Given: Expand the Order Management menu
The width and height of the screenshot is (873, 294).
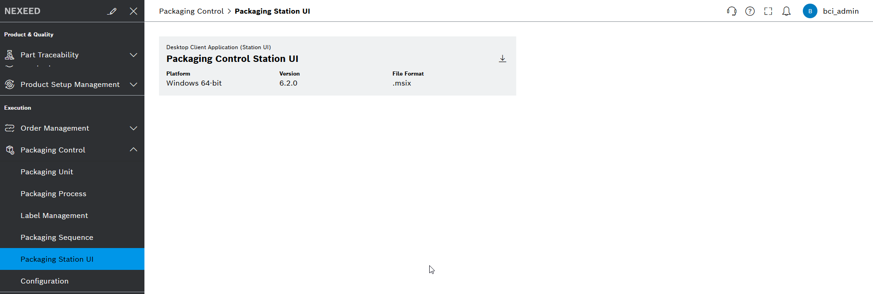Looking at the screenshot, I should (x=134, y=128).
